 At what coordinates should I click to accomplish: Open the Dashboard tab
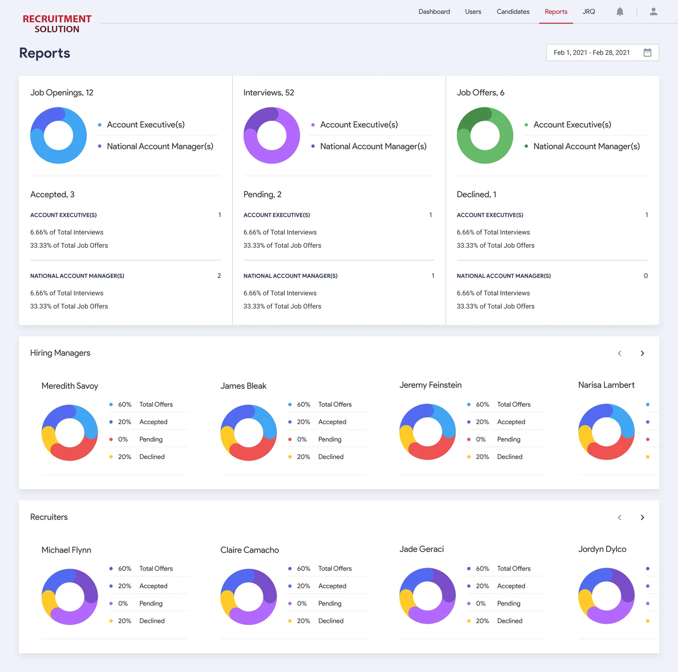[x=434, y=12]
